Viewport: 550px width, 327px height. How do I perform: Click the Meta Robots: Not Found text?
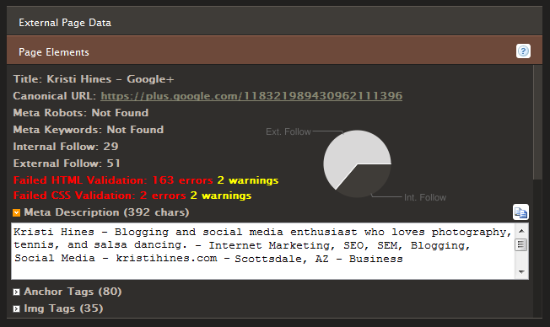tap(81, 113)
